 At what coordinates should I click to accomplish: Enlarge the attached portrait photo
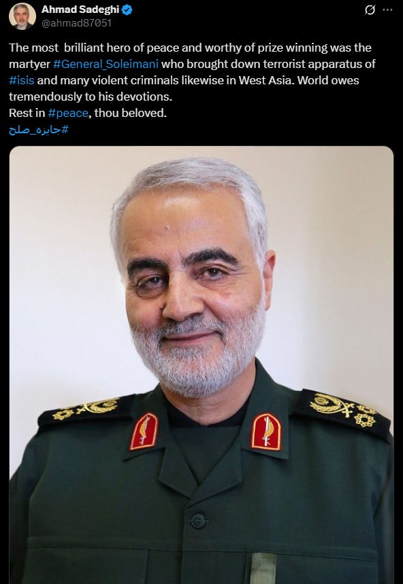(201, 365)
